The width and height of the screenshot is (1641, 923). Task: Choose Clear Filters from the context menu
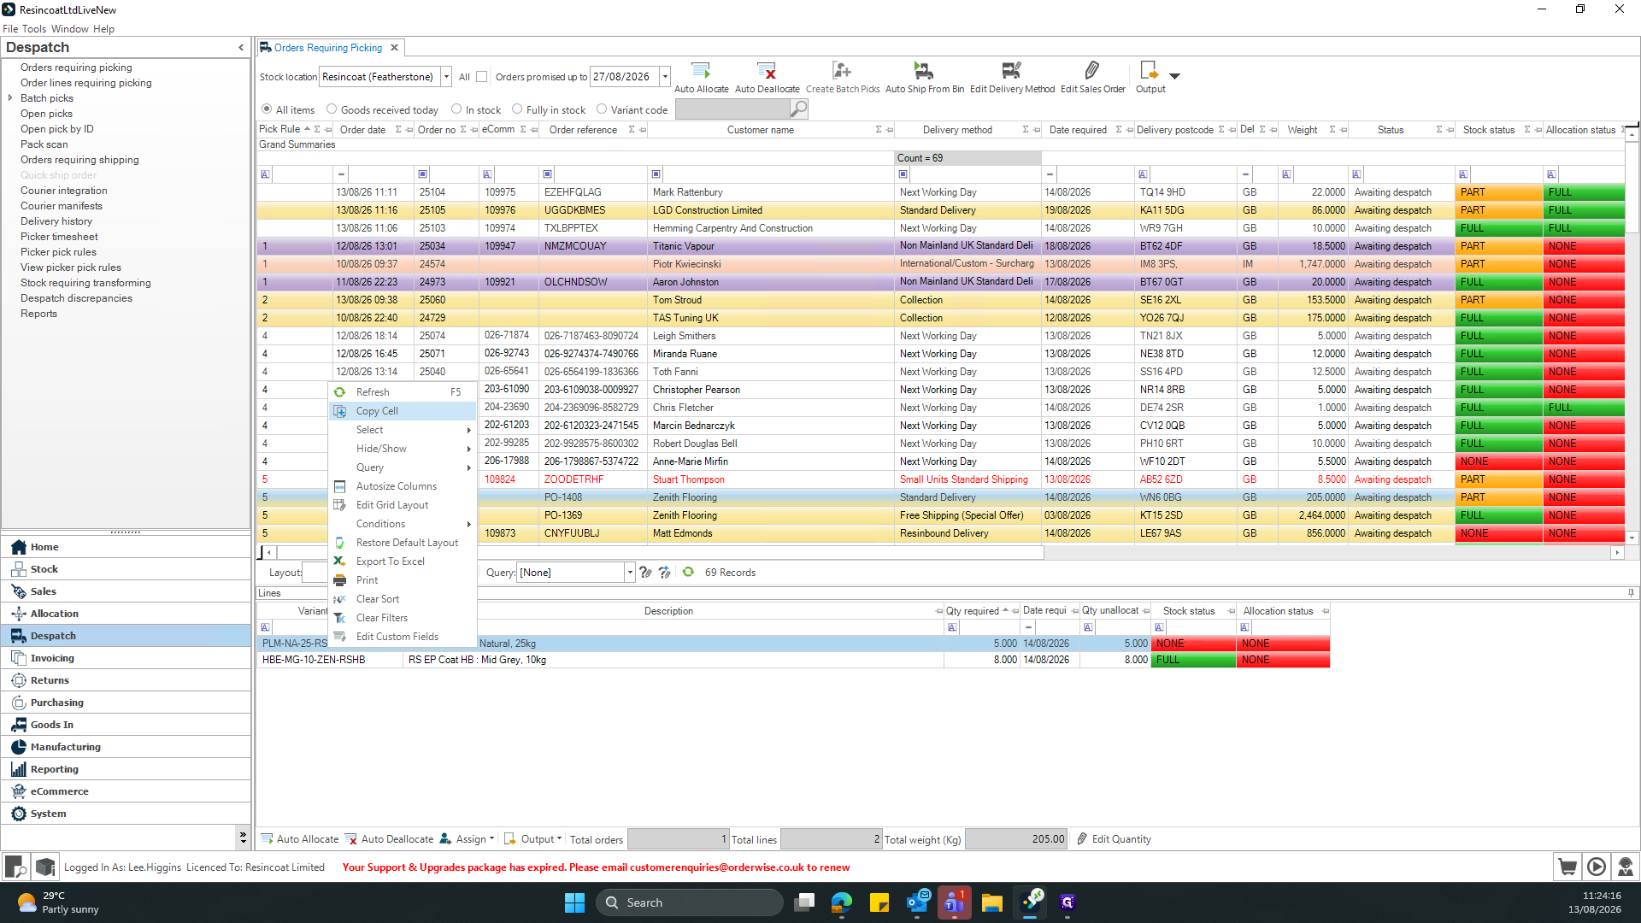[402, 618]
